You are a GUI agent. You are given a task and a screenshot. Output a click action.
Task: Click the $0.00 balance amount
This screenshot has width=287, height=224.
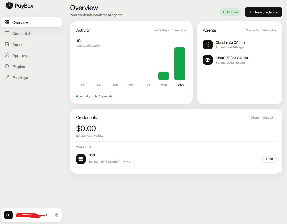tap(86, 128)
